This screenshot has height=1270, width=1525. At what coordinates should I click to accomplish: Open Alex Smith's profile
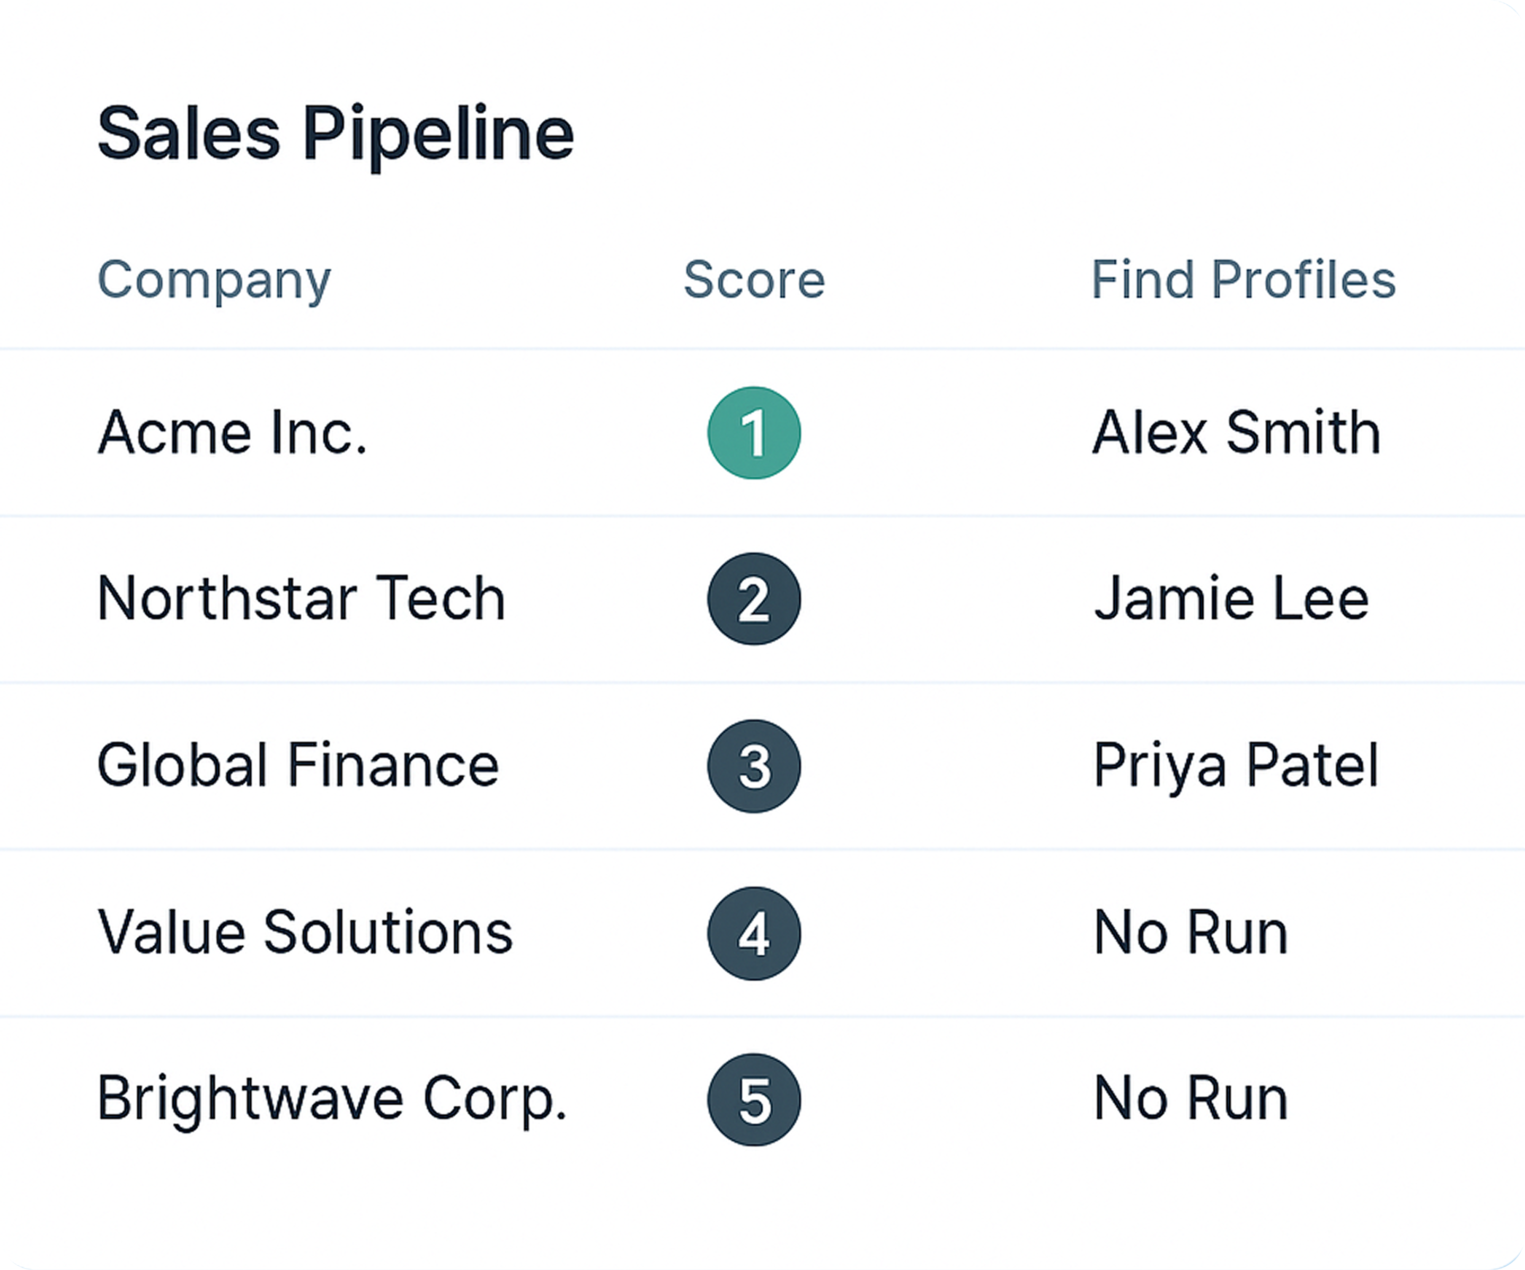coord(1236,433)
